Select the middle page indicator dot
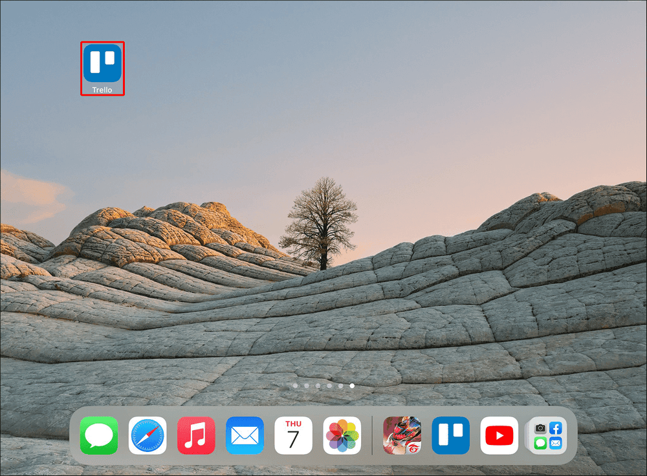Screen dimensions: 647x476 tap(317, 385)
